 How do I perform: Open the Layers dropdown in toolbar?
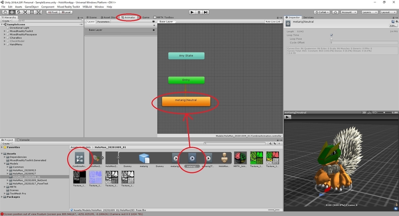click(369, 12)
